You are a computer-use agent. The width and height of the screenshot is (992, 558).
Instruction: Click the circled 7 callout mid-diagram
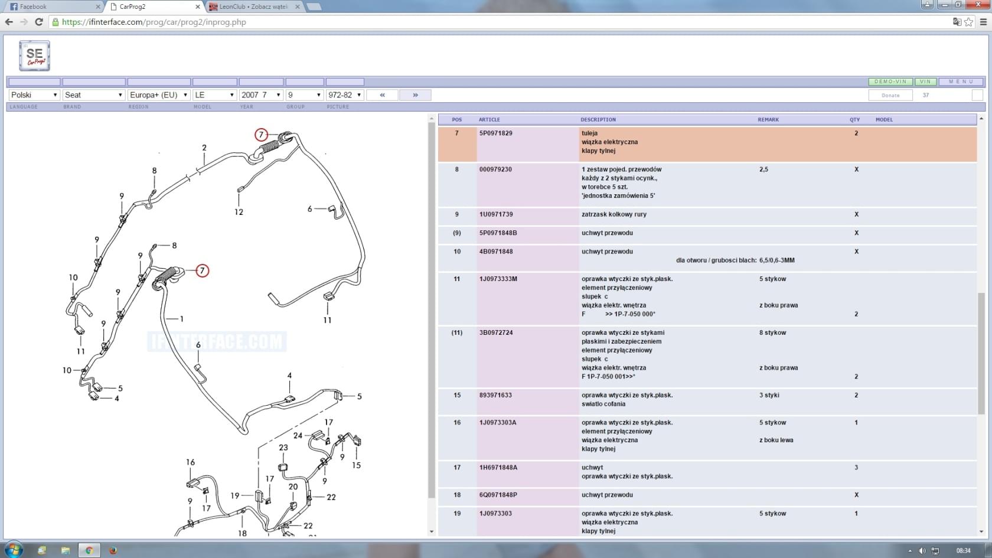click(x=202, y=270)
